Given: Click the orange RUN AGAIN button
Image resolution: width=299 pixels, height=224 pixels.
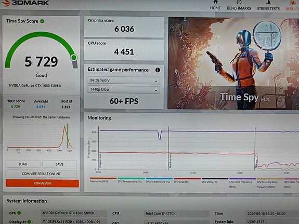Looking at the screenshot, I should [x=42, y=183].
